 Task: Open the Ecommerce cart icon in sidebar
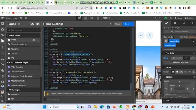(x=2, y=64)
